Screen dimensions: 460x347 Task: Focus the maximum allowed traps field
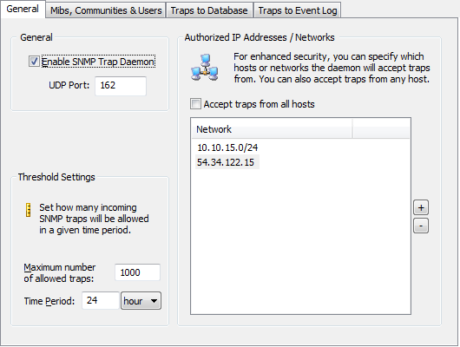point(138,272)
